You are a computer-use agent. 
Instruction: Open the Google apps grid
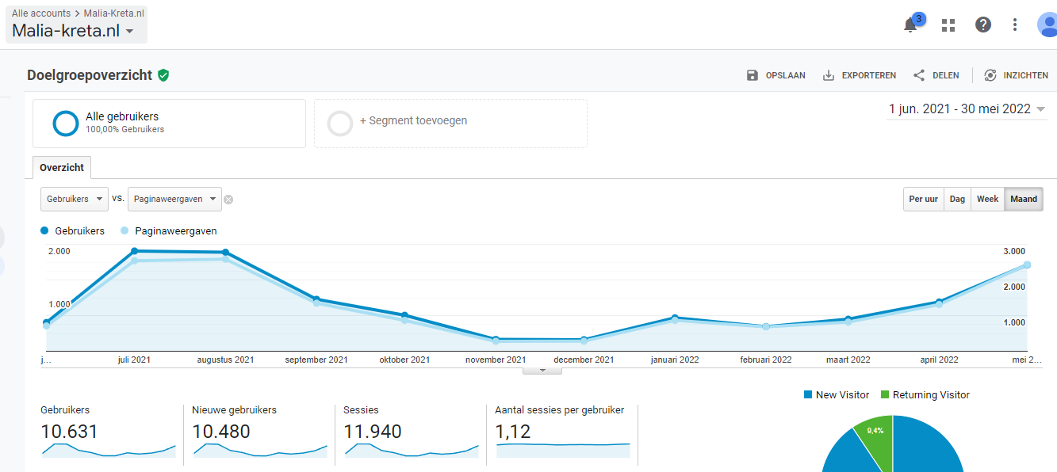(x=948, y=25)
